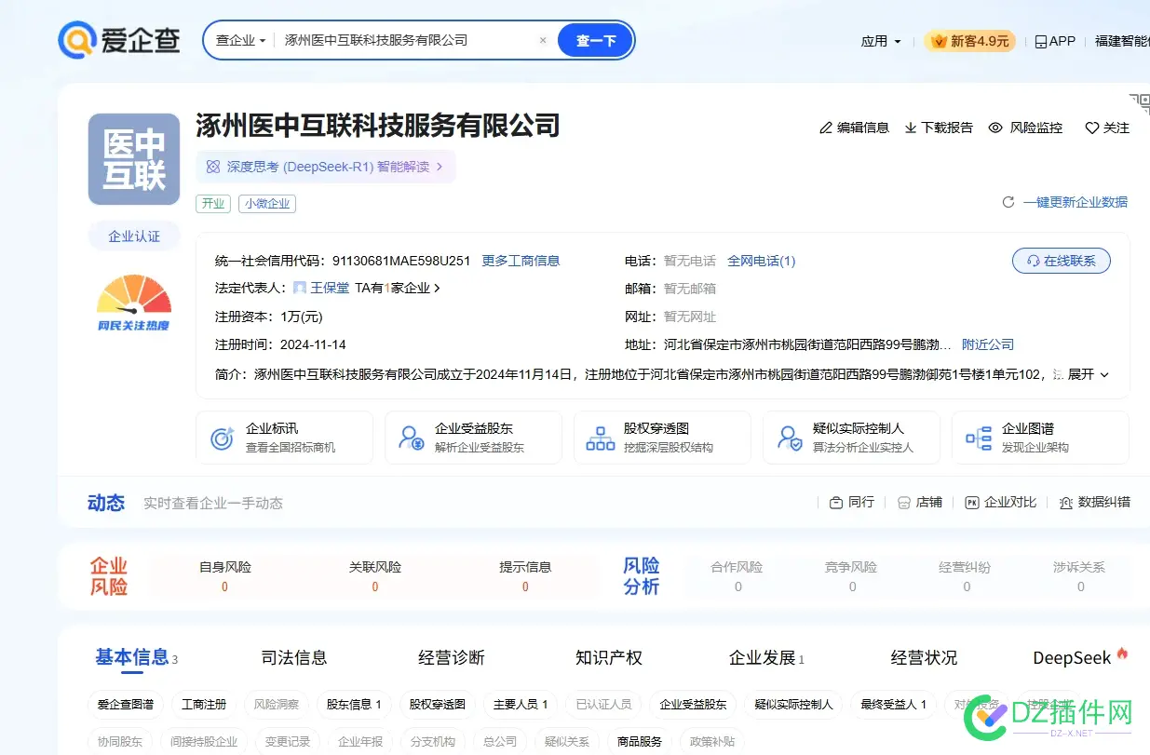The image size is (1150, 755).
Task: Open the 更多工商信息 link
Action: click(x=521, y=261)
